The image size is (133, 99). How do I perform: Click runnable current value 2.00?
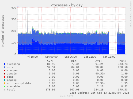tap(52, 86)
